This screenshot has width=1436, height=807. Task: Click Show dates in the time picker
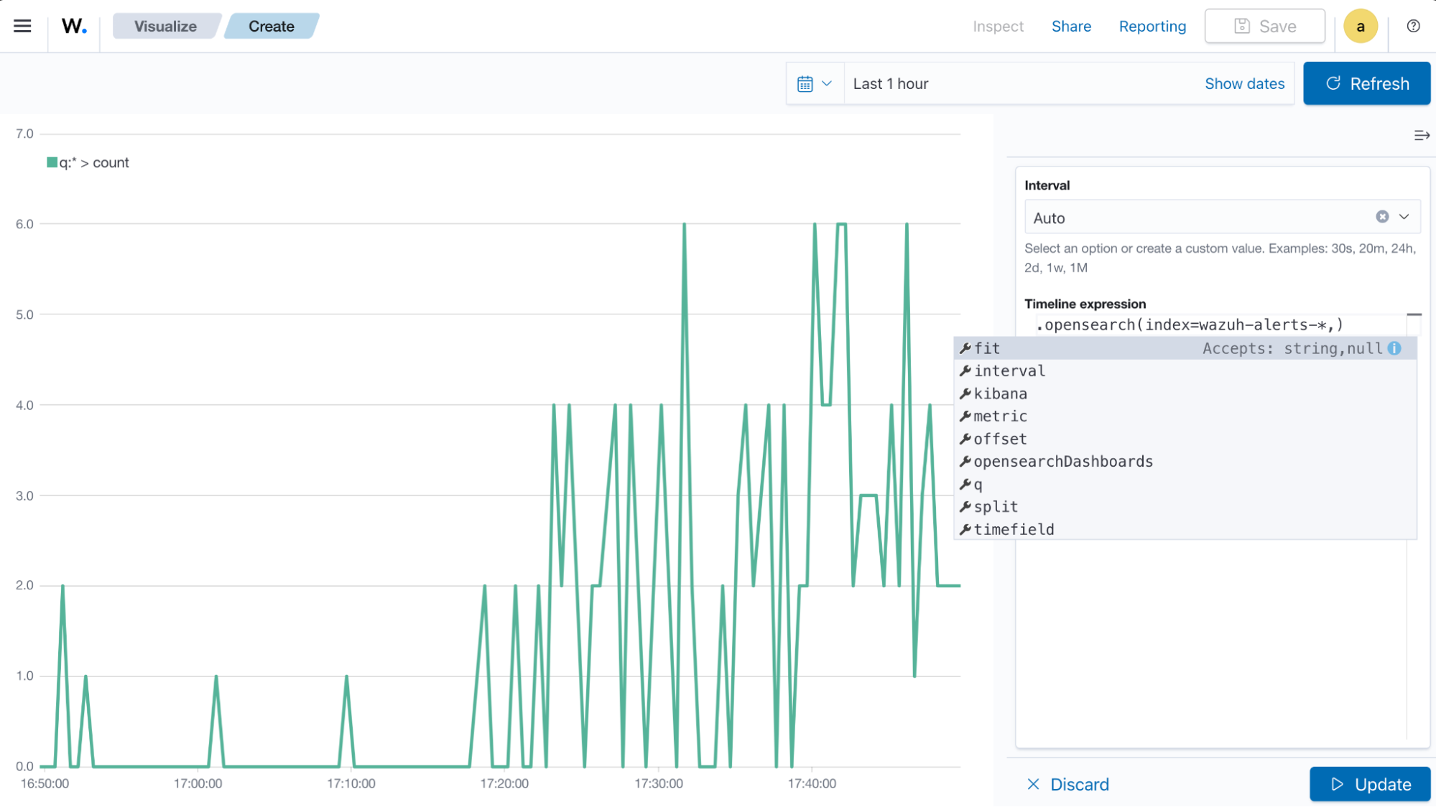click(1245, 83)
